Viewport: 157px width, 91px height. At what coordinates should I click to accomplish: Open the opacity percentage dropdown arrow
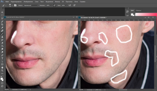(x=51, y=5)
